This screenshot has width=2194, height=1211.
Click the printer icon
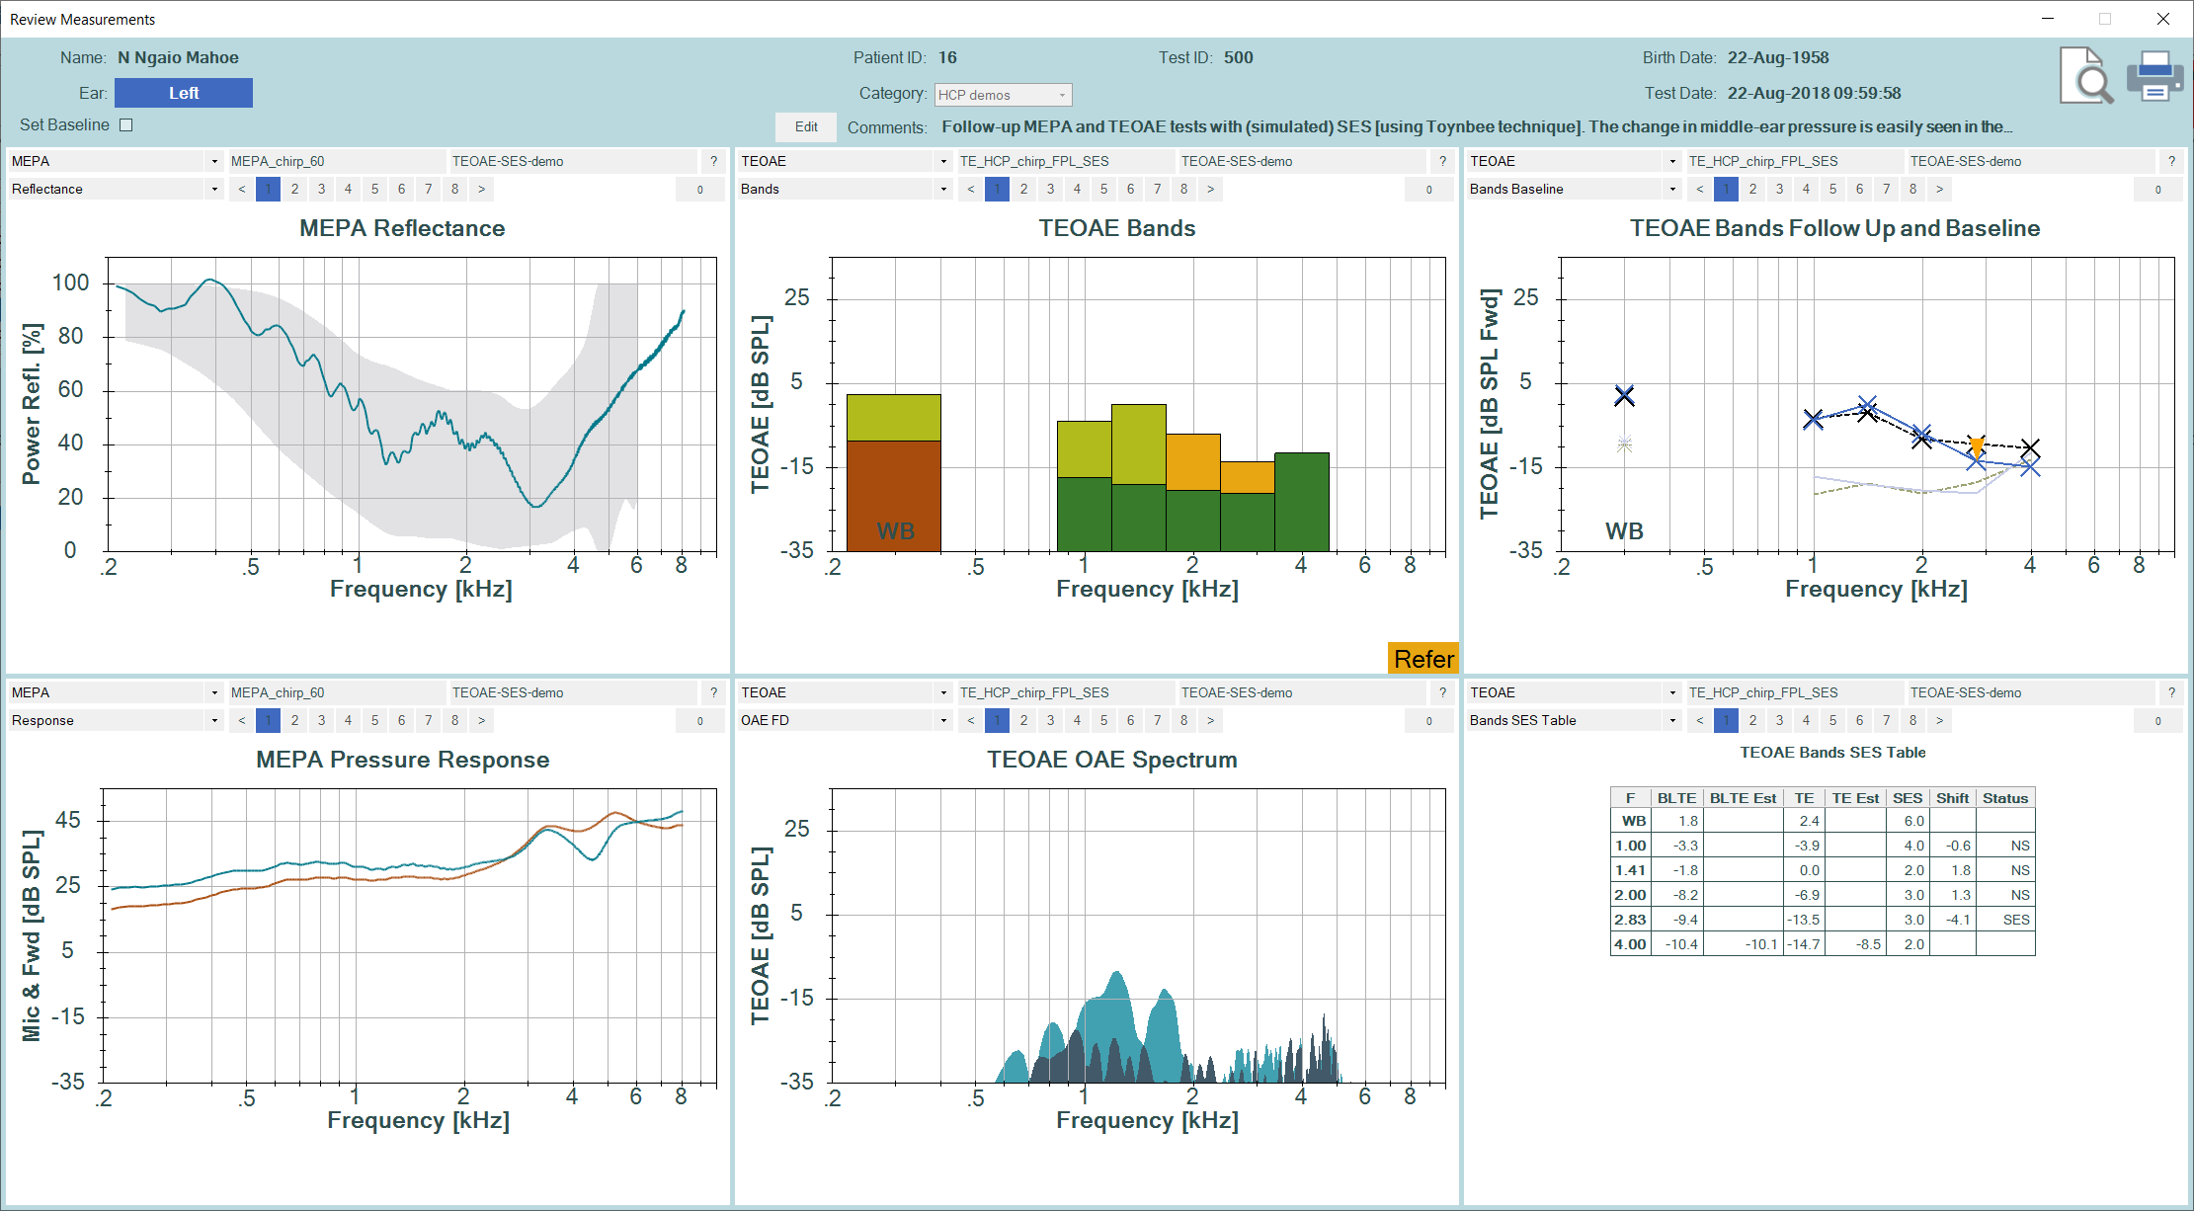pyautogui.click(x=2153, y=76)
